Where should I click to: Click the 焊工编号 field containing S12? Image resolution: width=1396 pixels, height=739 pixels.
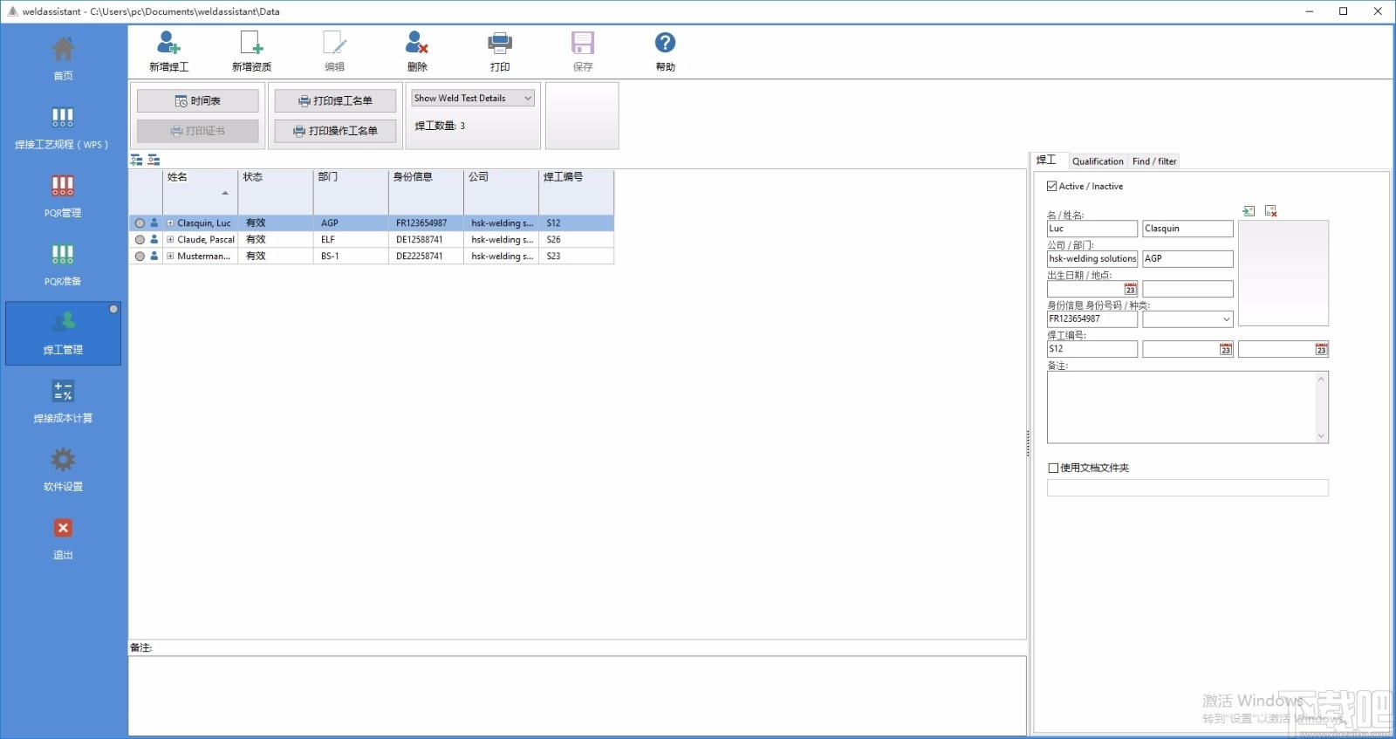[x=1092, y=349]
